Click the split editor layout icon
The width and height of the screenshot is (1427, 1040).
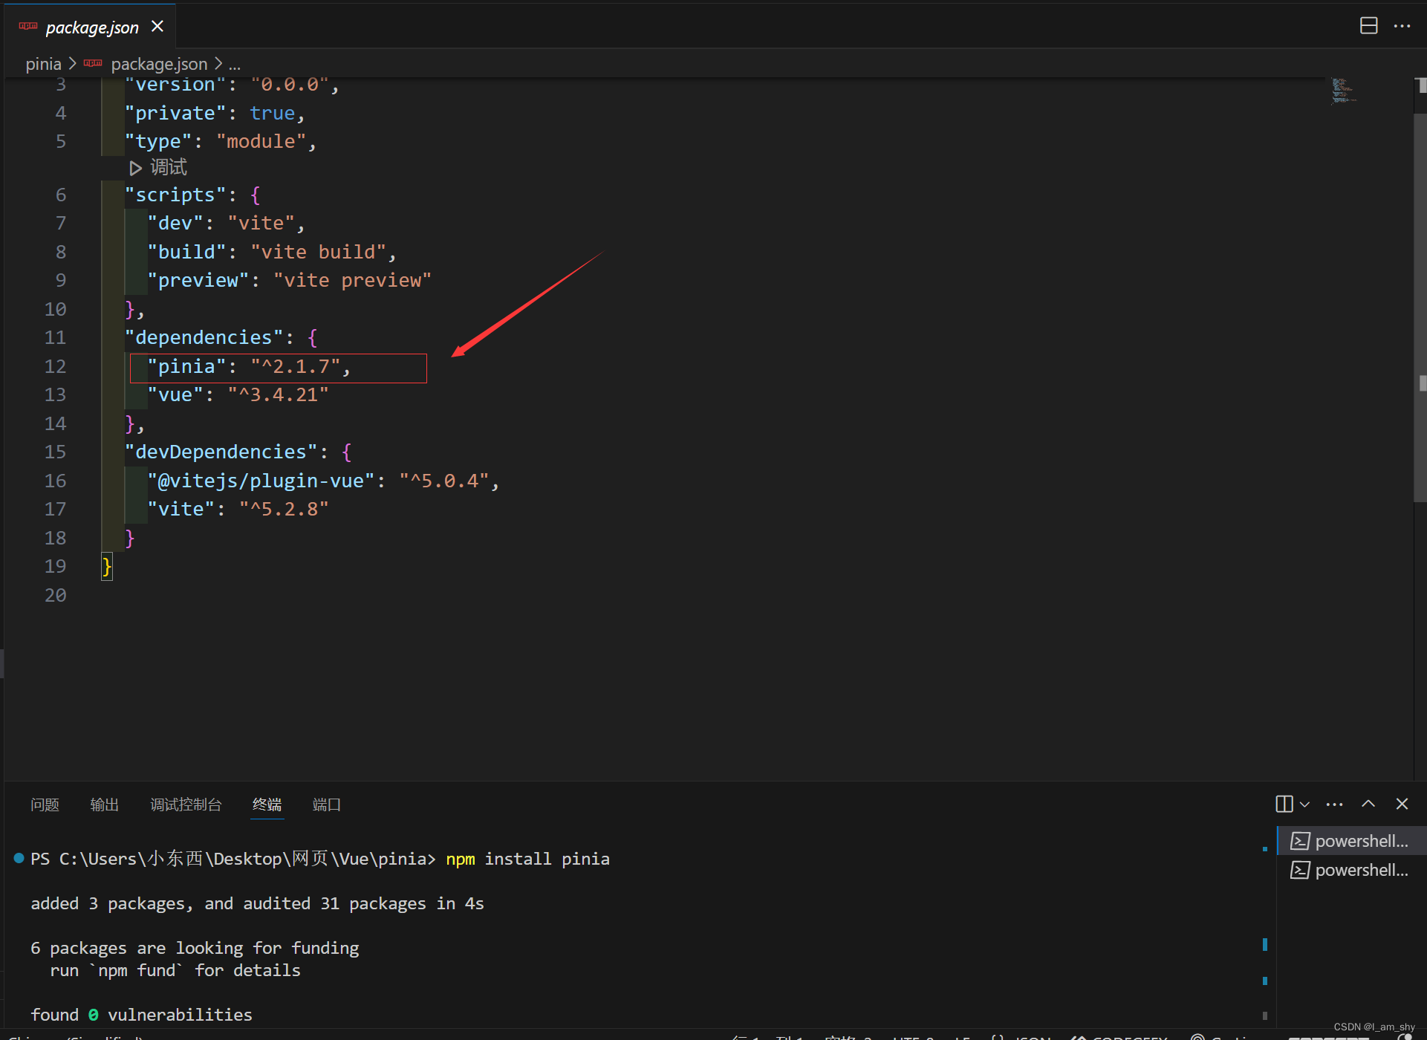(1368, 26)
